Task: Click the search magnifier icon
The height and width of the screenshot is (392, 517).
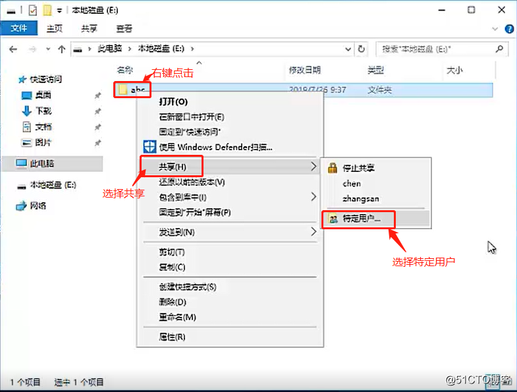Action: pyautogui.click(x=499, y=49)
